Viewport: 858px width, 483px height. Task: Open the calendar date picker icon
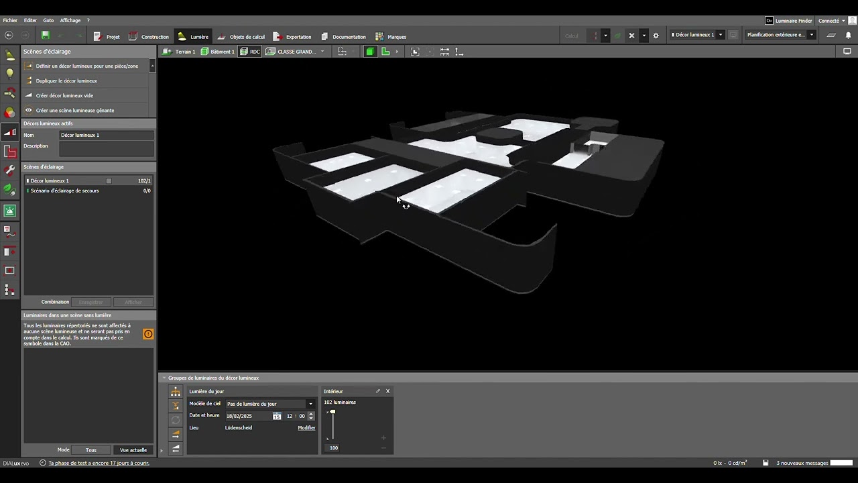pos(277,416)
